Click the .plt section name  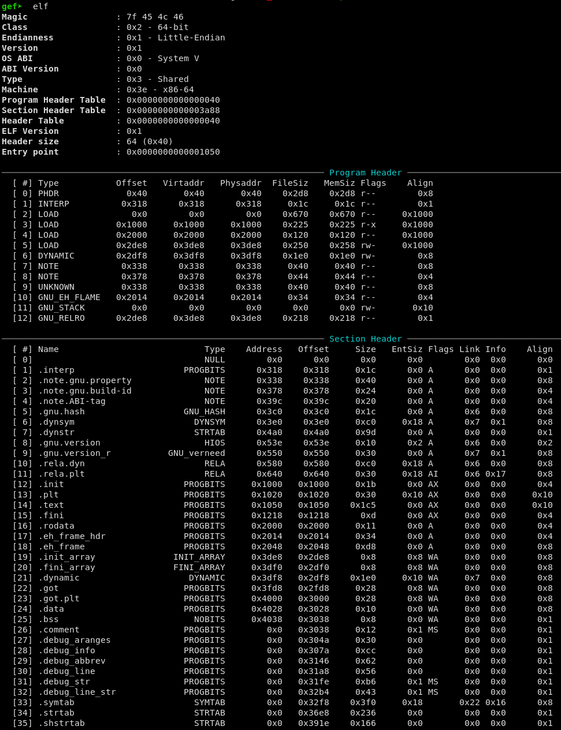tap(49, 495)
